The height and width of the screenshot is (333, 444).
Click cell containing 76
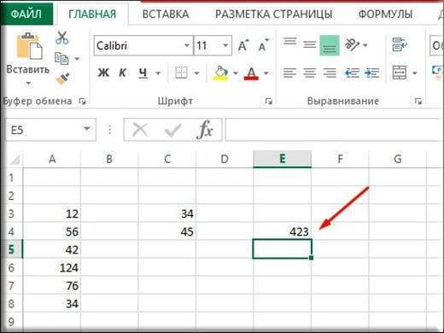click(52, 285)
